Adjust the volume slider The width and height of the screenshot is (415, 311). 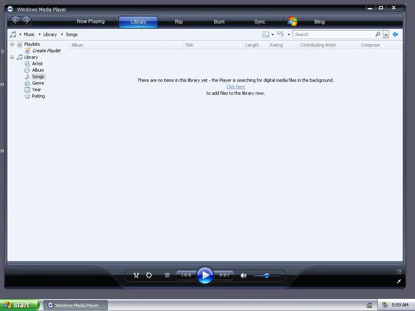click(267, 275)
